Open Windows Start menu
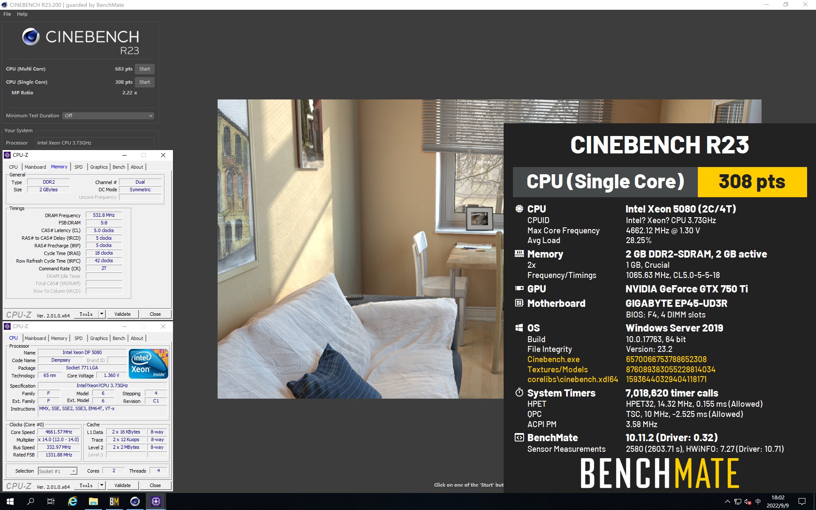Viewport: 816px width, 510px height. coord(10,501)
